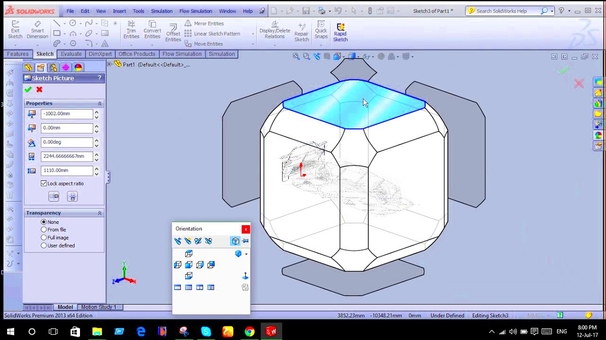Accept Sketch Picture with green checkmark

(28, 89)
